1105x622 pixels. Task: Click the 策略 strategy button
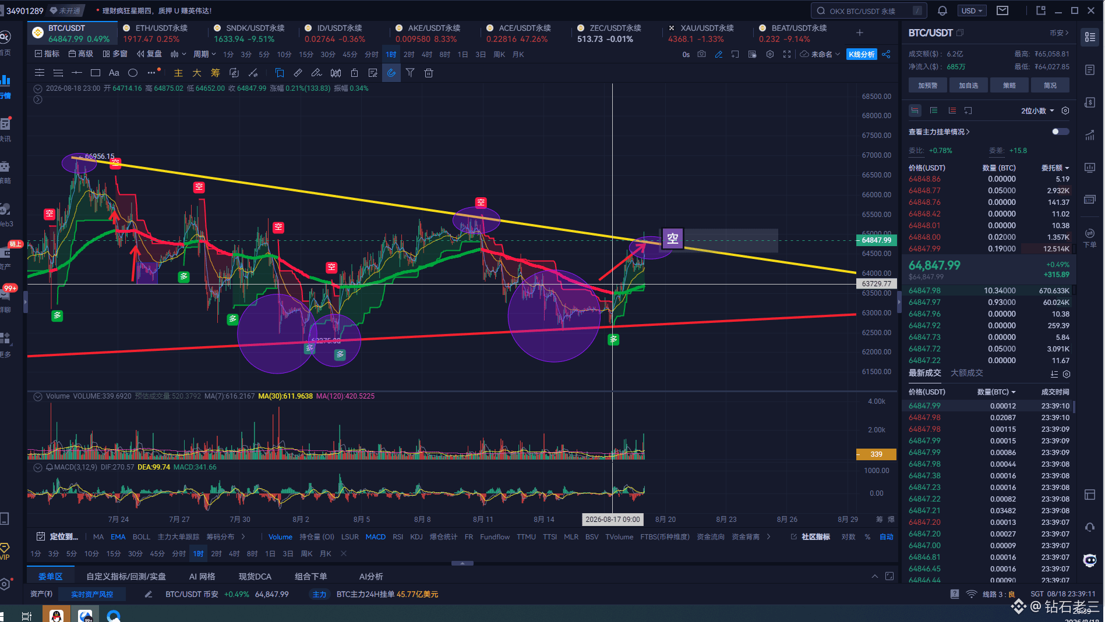pos(1009,85)
